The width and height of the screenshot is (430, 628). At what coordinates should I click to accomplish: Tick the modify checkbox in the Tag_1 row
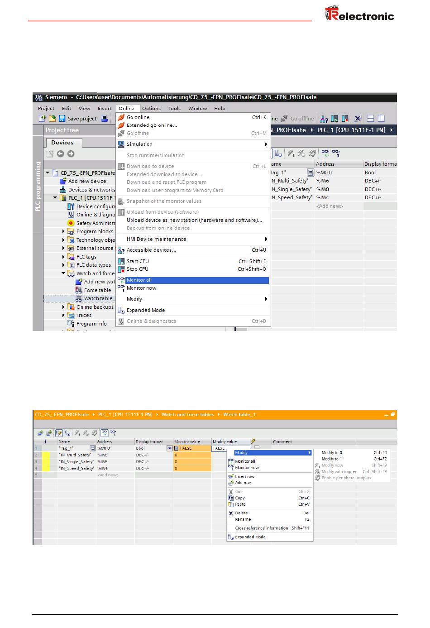tap(257, 448)
